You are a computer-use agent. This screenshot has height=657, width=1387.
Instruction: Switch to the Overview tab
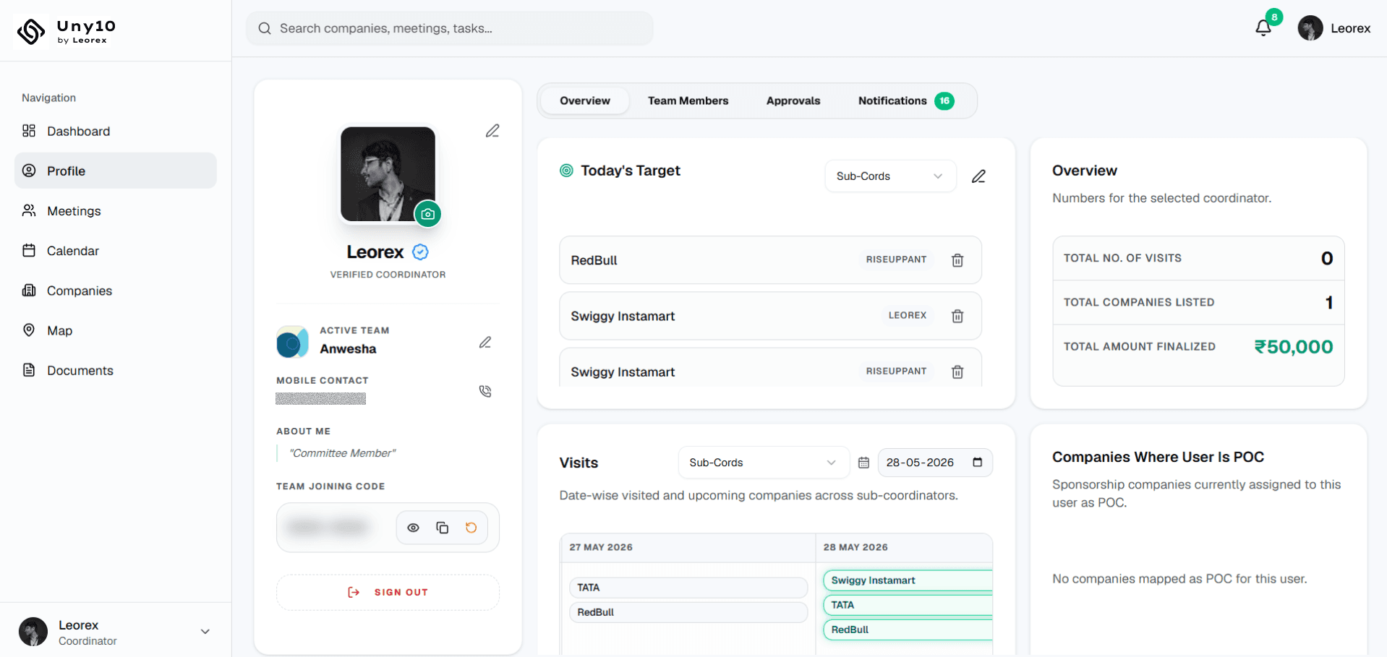(x=585, y=100)
